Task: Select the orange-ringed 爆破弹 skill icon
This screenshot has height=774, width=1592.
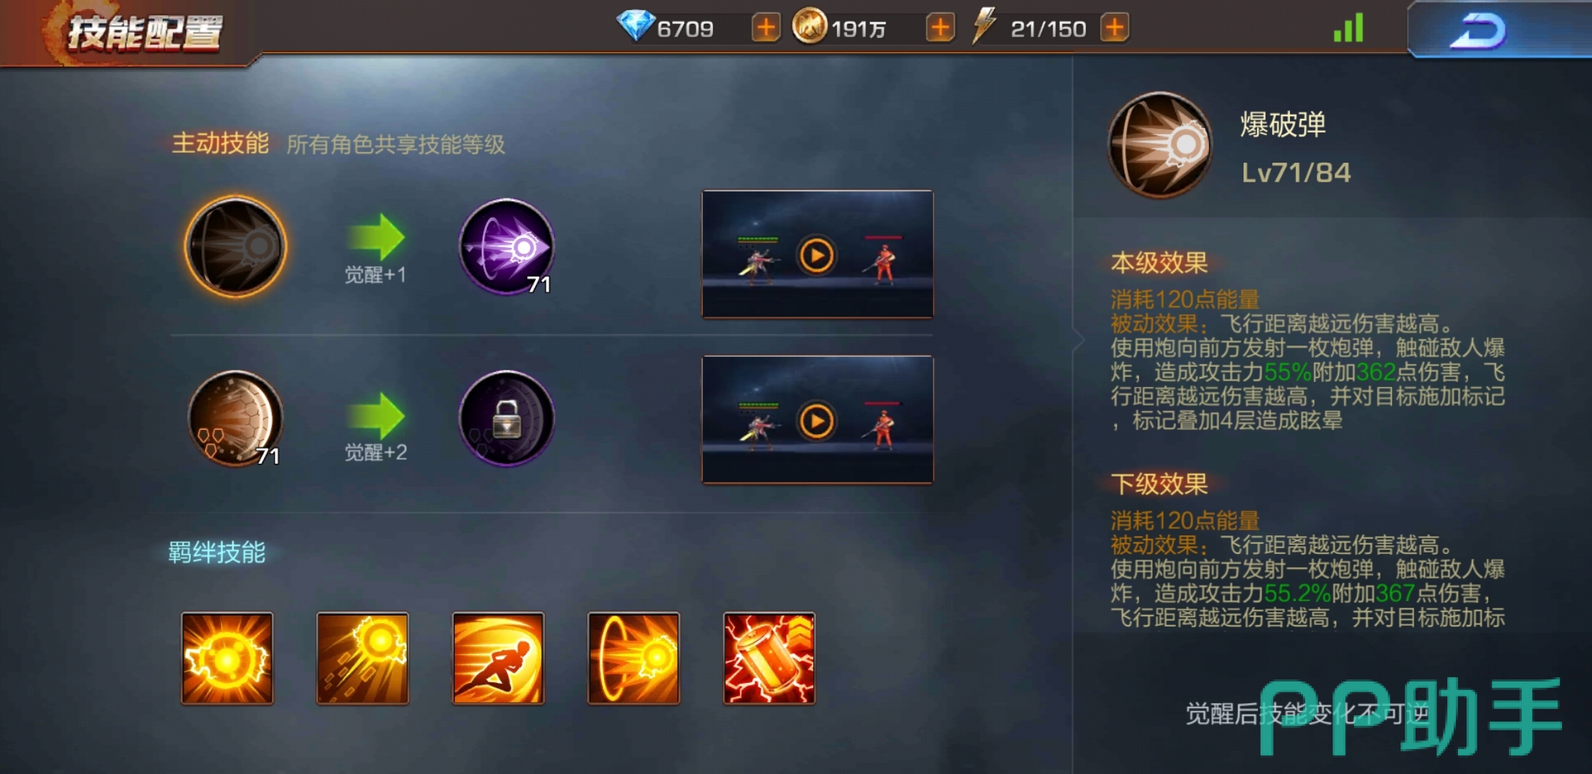Action: pos(235,246)
